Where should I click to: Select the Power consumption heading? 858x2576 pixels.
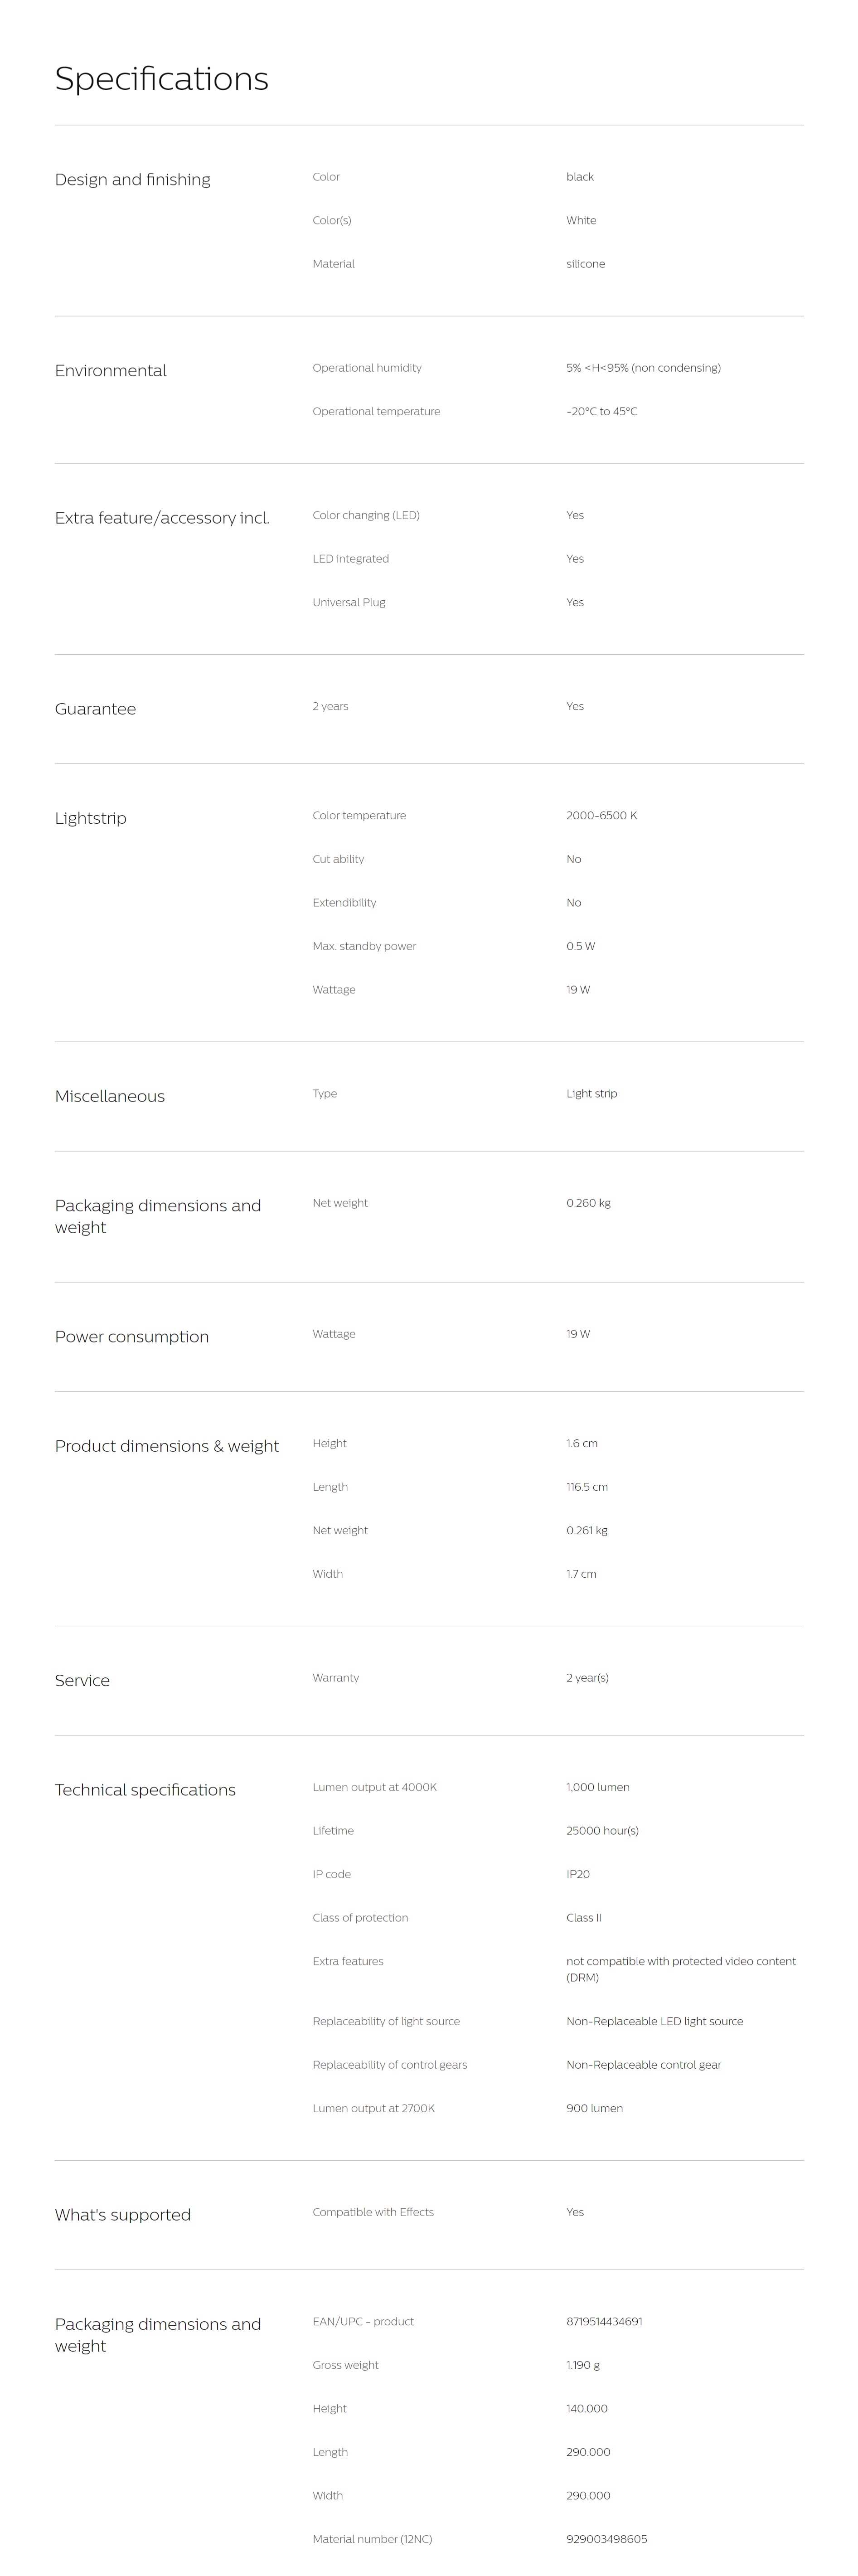(x=131, y=1337)
